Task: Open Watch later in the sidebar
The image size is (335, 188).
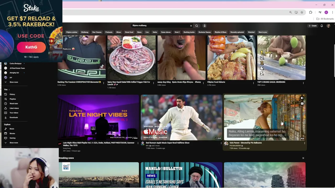Action: (14, 104)
